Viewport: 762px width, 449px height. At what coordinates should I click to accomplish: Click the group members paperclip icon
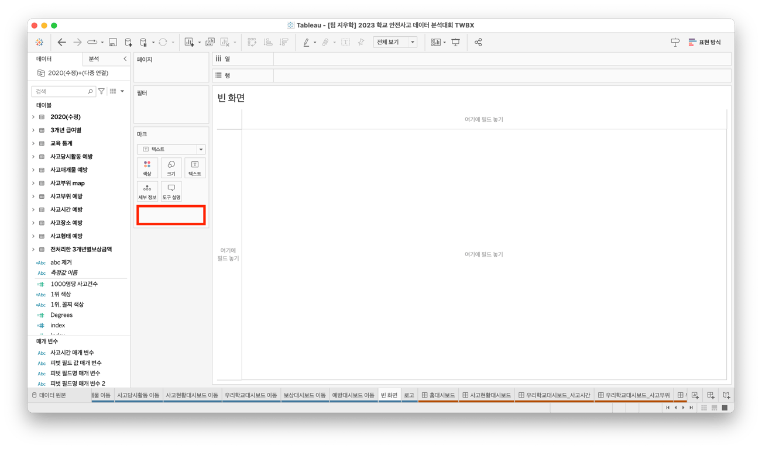click(325, 42)
